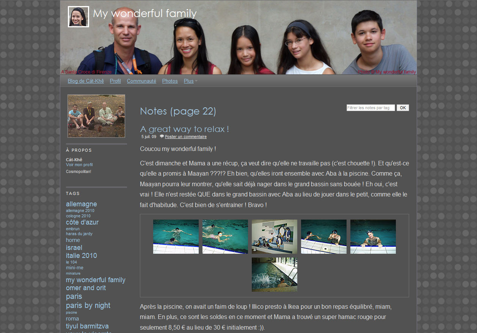Open the Photos navigation link
This screenshot has width=477, height=333.
tap(170, 81)
